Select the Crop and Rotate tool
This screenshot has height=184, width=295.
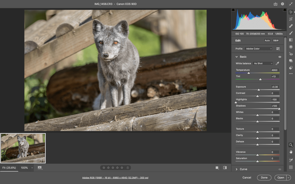click(x=291, y=19)
